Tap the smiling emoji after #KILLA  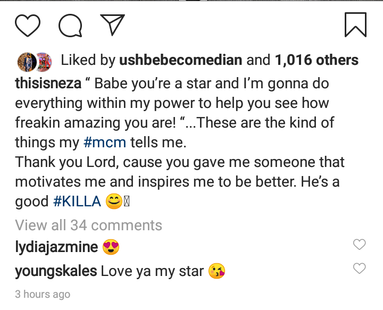114,202
